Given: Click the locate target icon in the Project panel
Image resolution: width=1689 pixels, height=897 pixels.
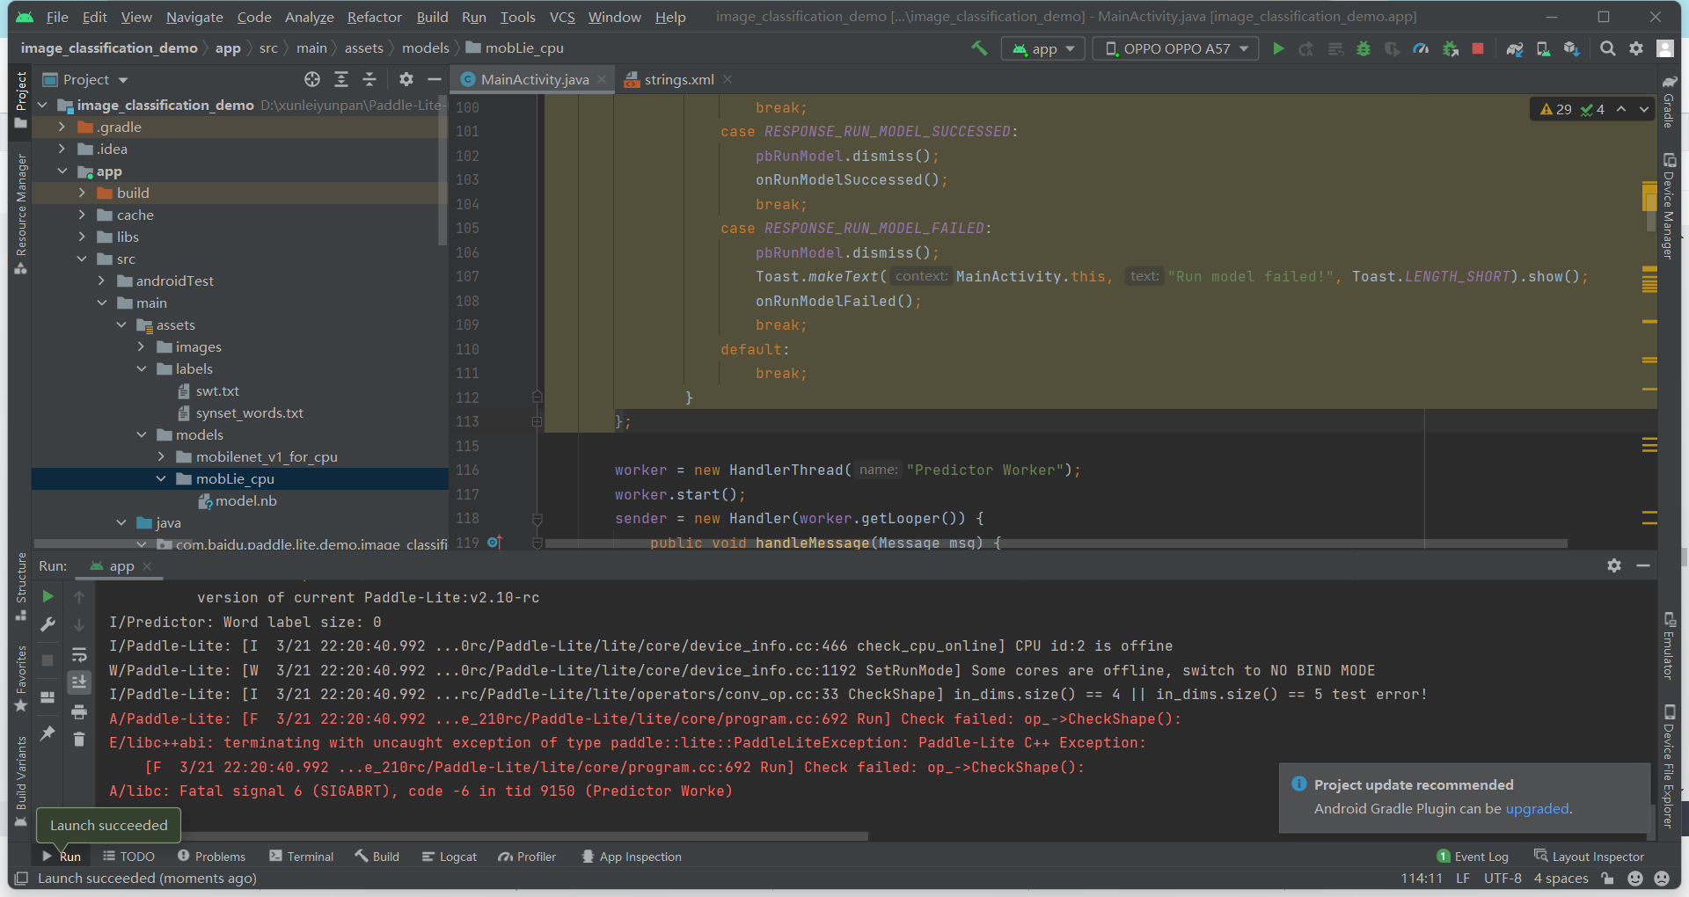Looking at the screenshot, I should 312,79.
